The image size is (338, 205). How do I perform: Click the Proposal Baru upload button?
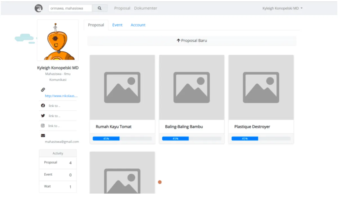192,41
